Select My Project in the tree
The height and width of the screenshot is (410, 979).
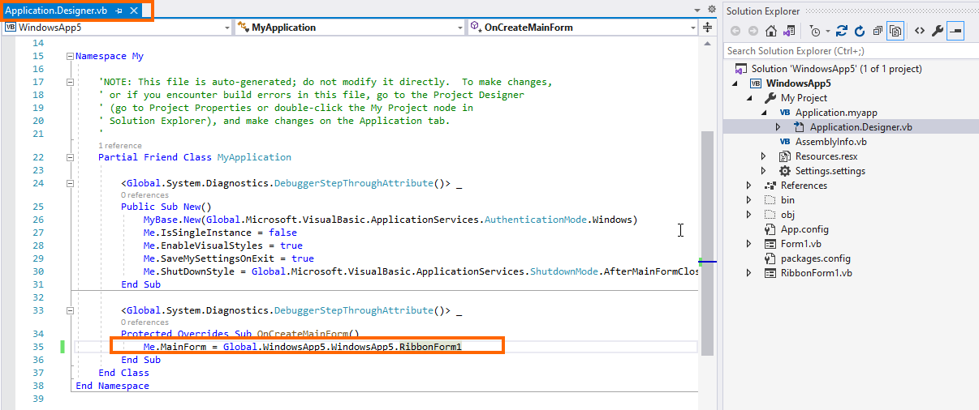[x=804, y=98]
